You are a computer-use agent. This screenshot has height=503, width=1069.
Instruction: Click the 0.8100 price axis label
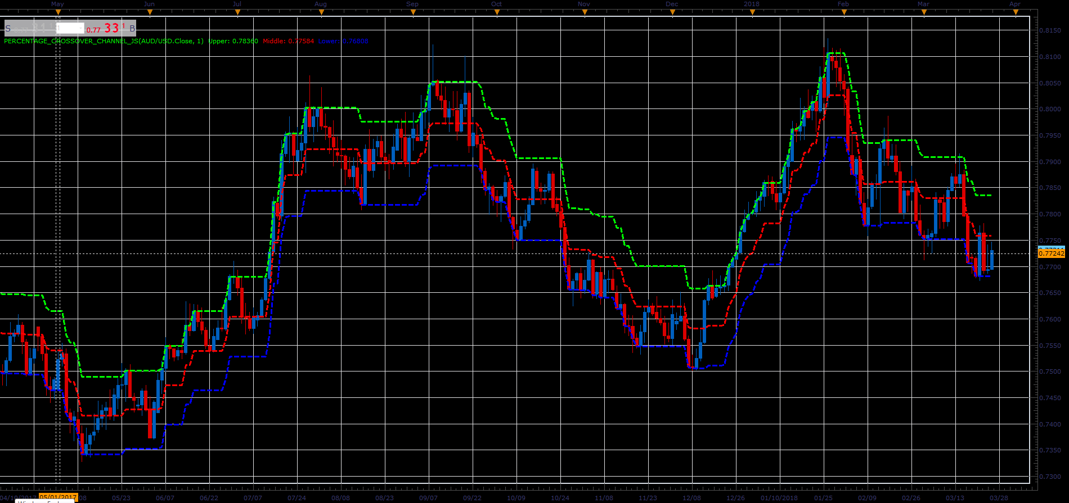[1050, 57]
